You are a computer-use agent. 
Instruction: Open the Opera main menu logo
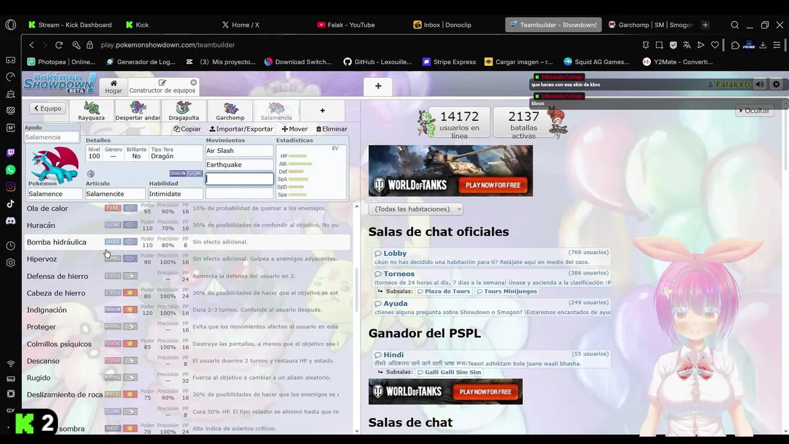pyautogui.click(x=10, y=25)
